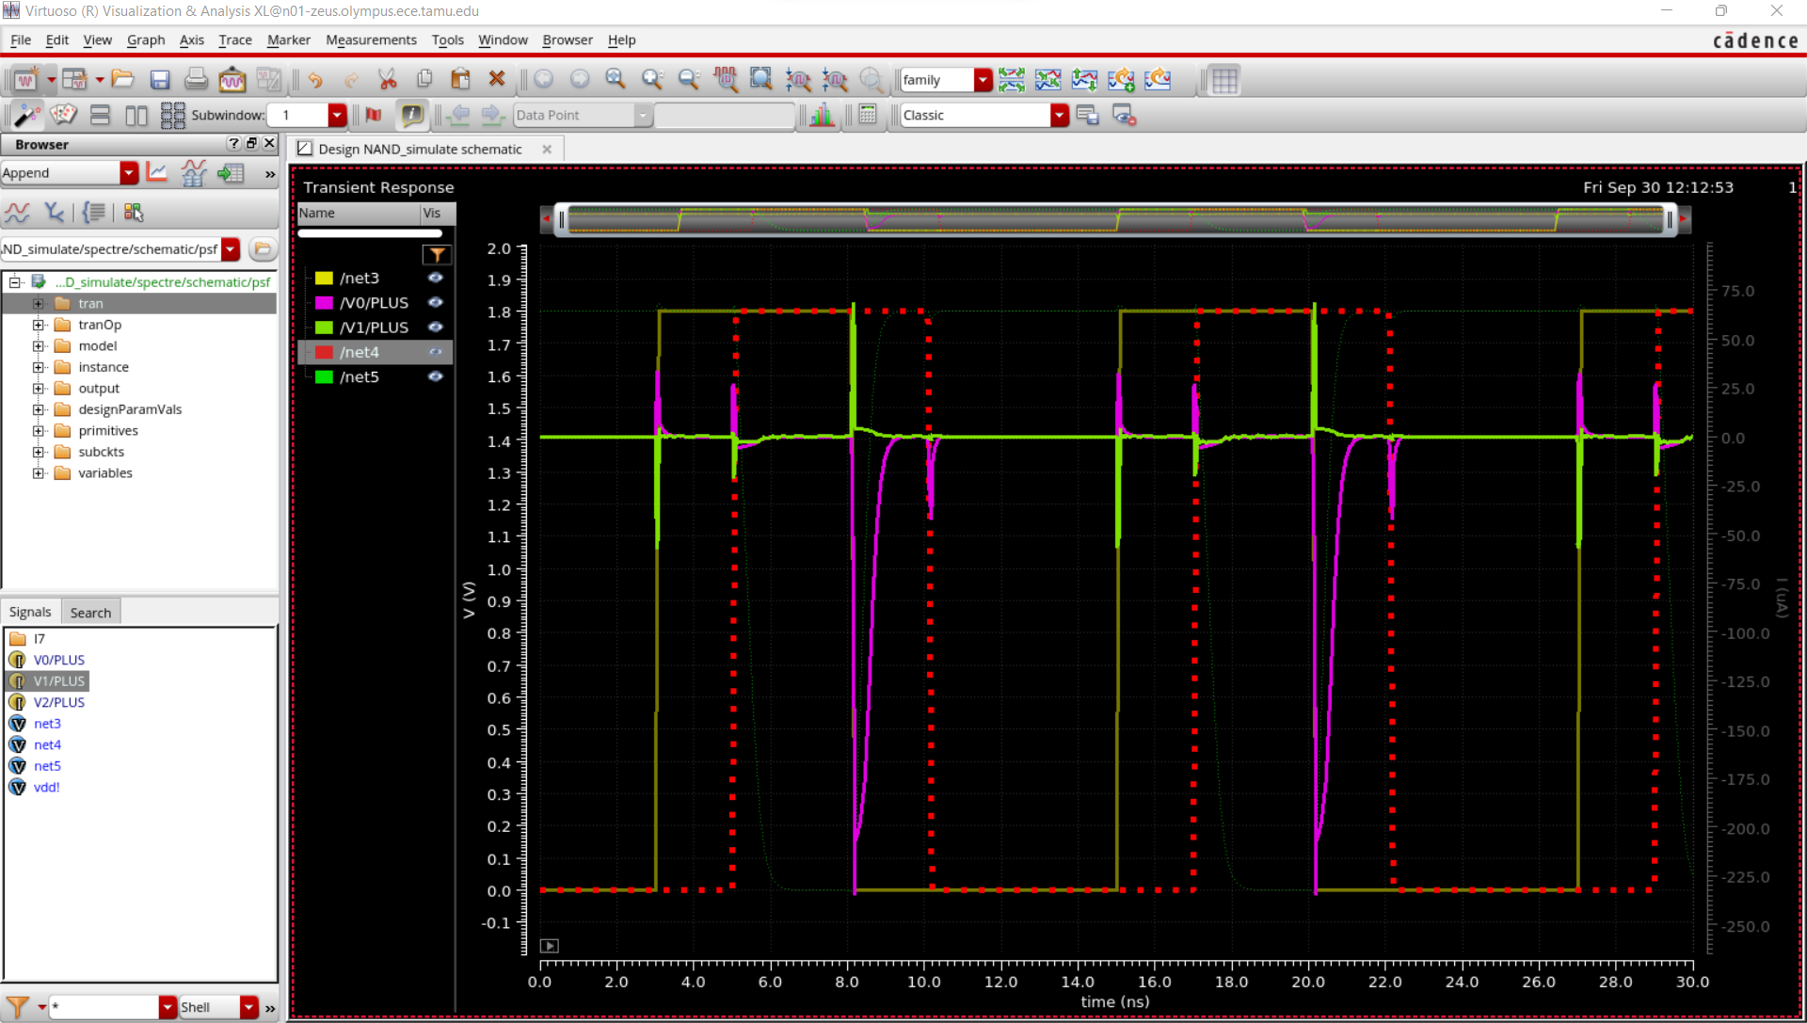
Task: Print the transient response graph
Action: coord(196,79)
